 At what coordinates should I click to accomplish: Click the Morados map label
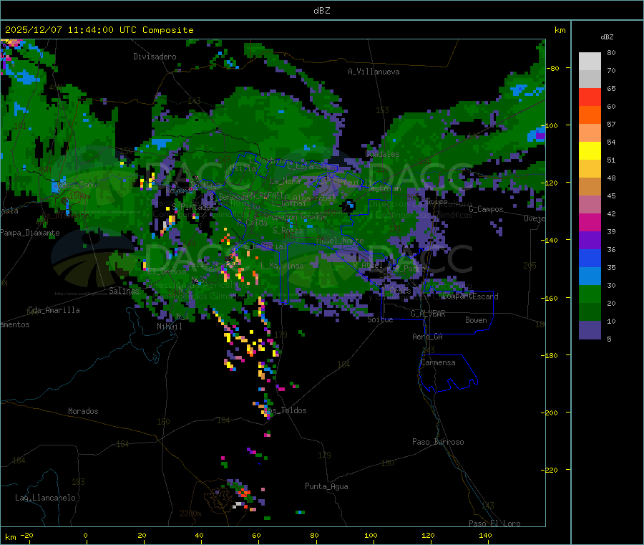coord(83,411)
